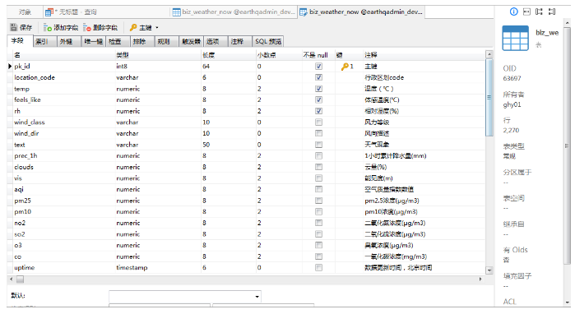Toggle not-null checkbox for temp
Image resolution: width=575 pixels, height=314 pixels.
318,89
